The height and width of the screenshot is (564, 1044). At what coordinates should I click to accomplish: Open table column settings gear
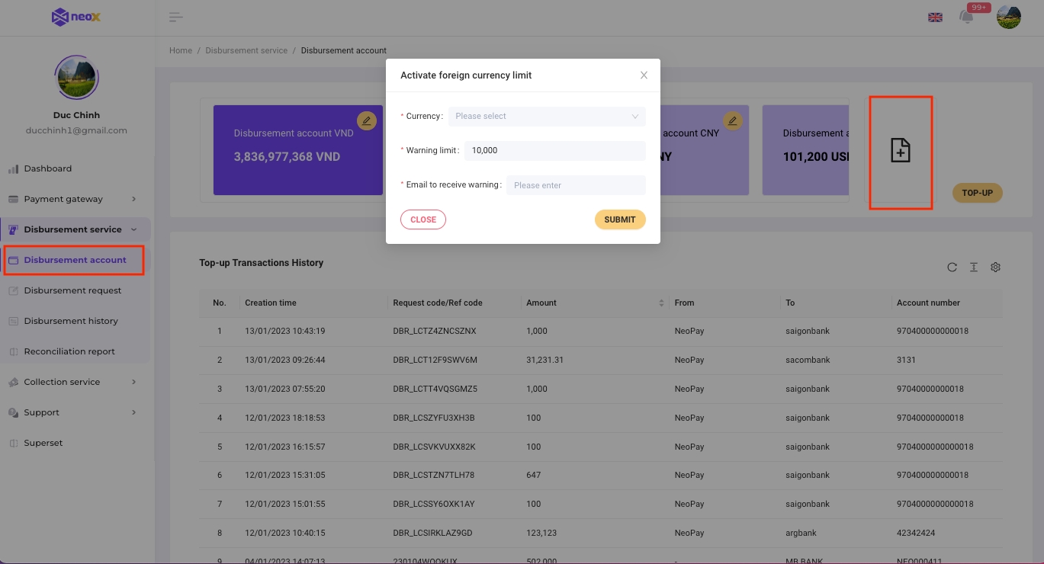click(x=995, y=267)
